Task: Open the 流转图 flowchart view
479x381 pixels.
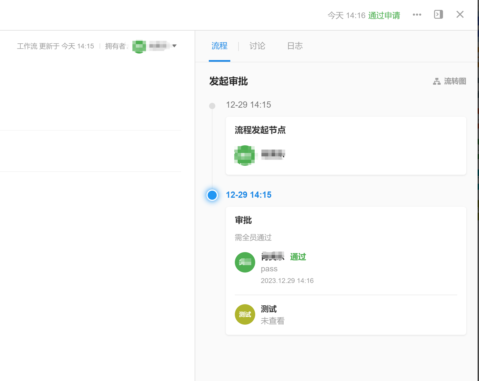Action: [450, 81]
